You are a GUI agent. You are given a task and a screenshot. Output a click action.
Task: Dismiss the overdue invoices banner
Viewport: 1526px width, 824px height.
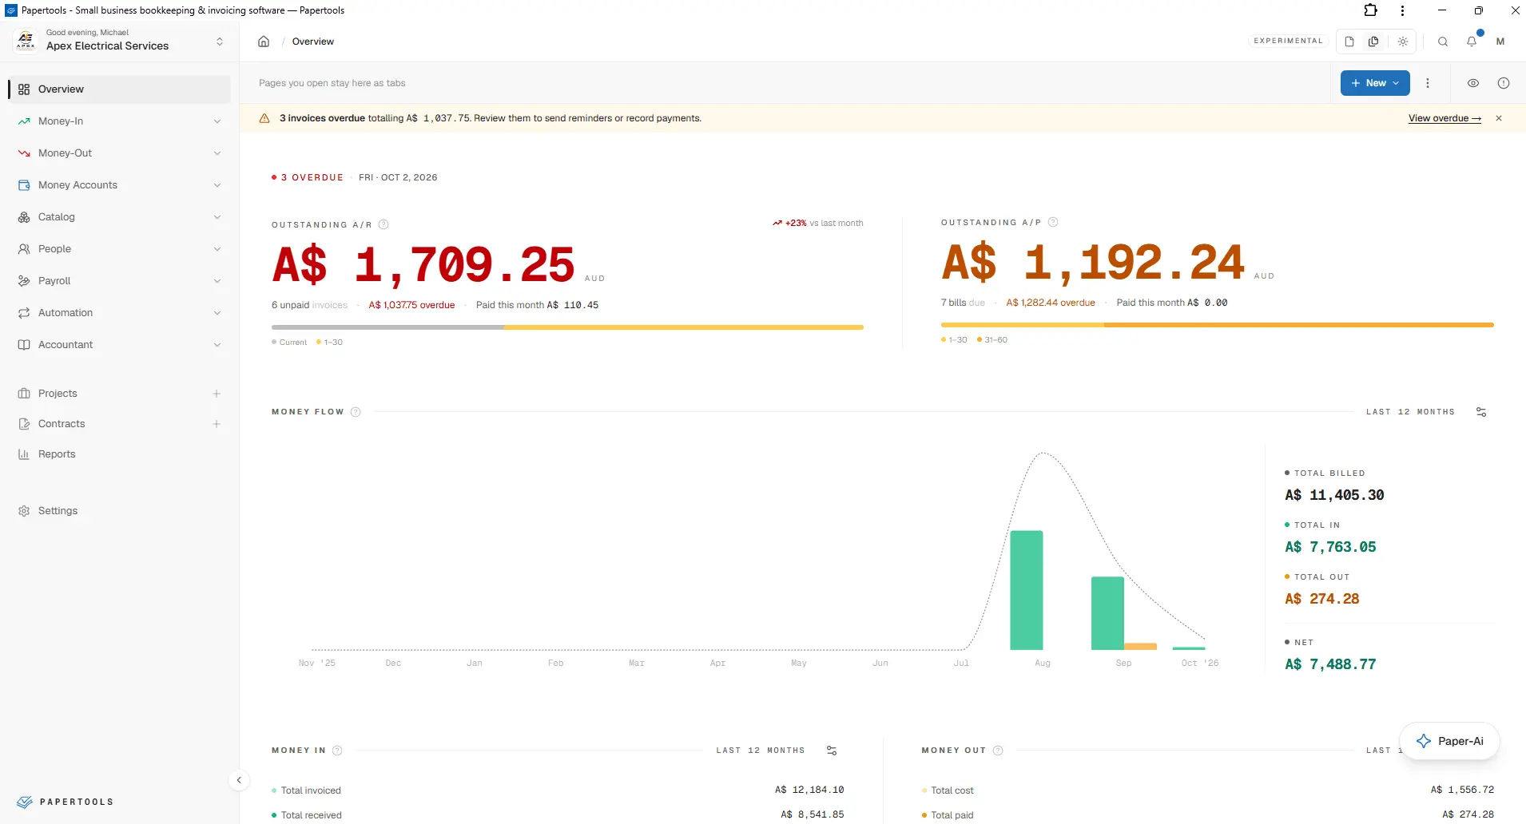(1499, 118)
